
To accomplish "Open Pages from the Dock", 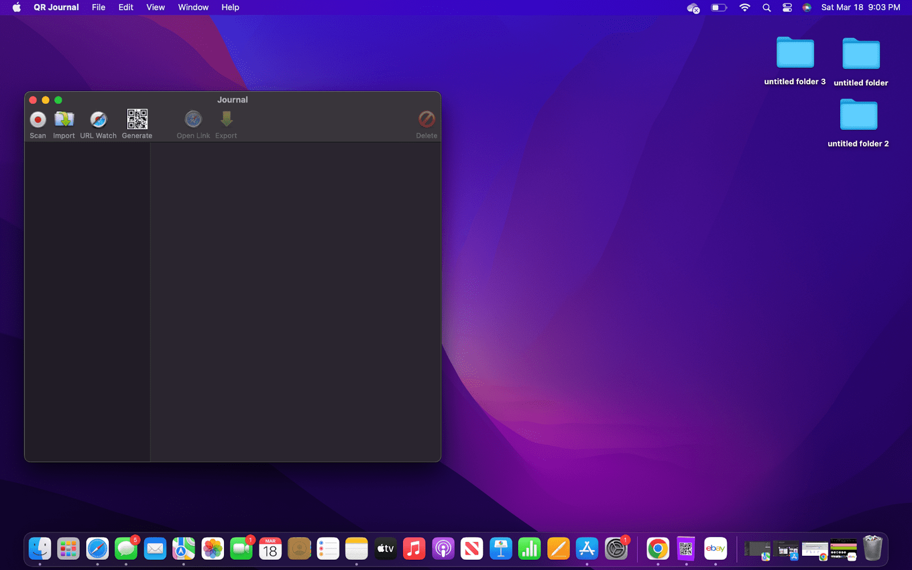I will pyautogui.click(x=558, y=549).
